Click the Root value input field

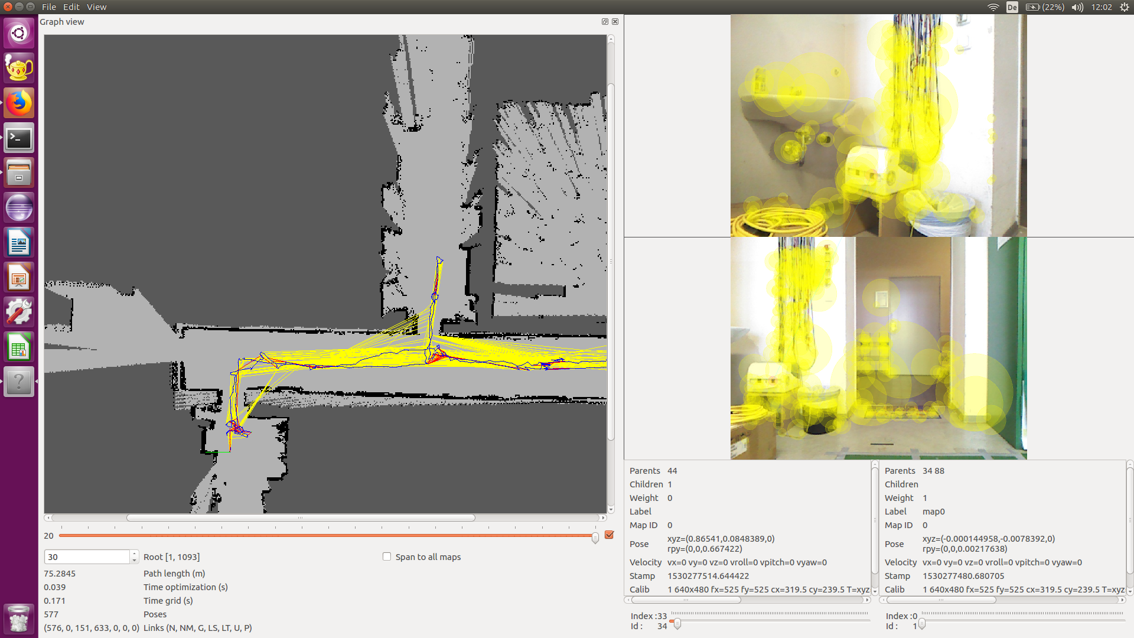(86, 557)
